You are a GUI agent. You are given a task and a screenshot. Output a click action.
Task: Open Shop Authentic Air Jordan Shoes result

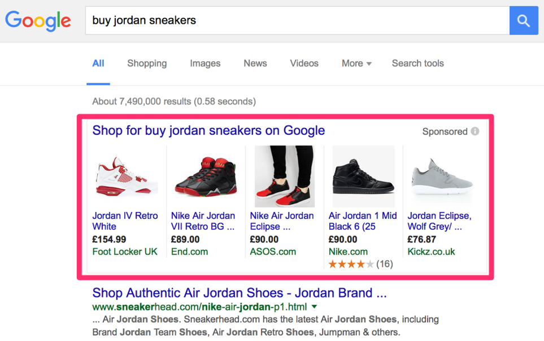(240, 293)
